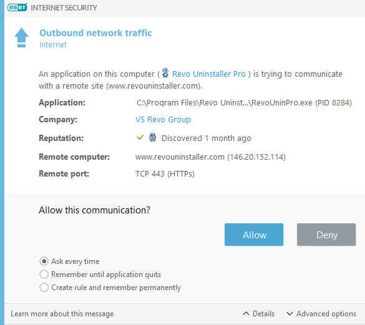The height and width of the screenshot is (325, 365).
Task: Click the user community reputation icon
Action: [x=152, y=137]
